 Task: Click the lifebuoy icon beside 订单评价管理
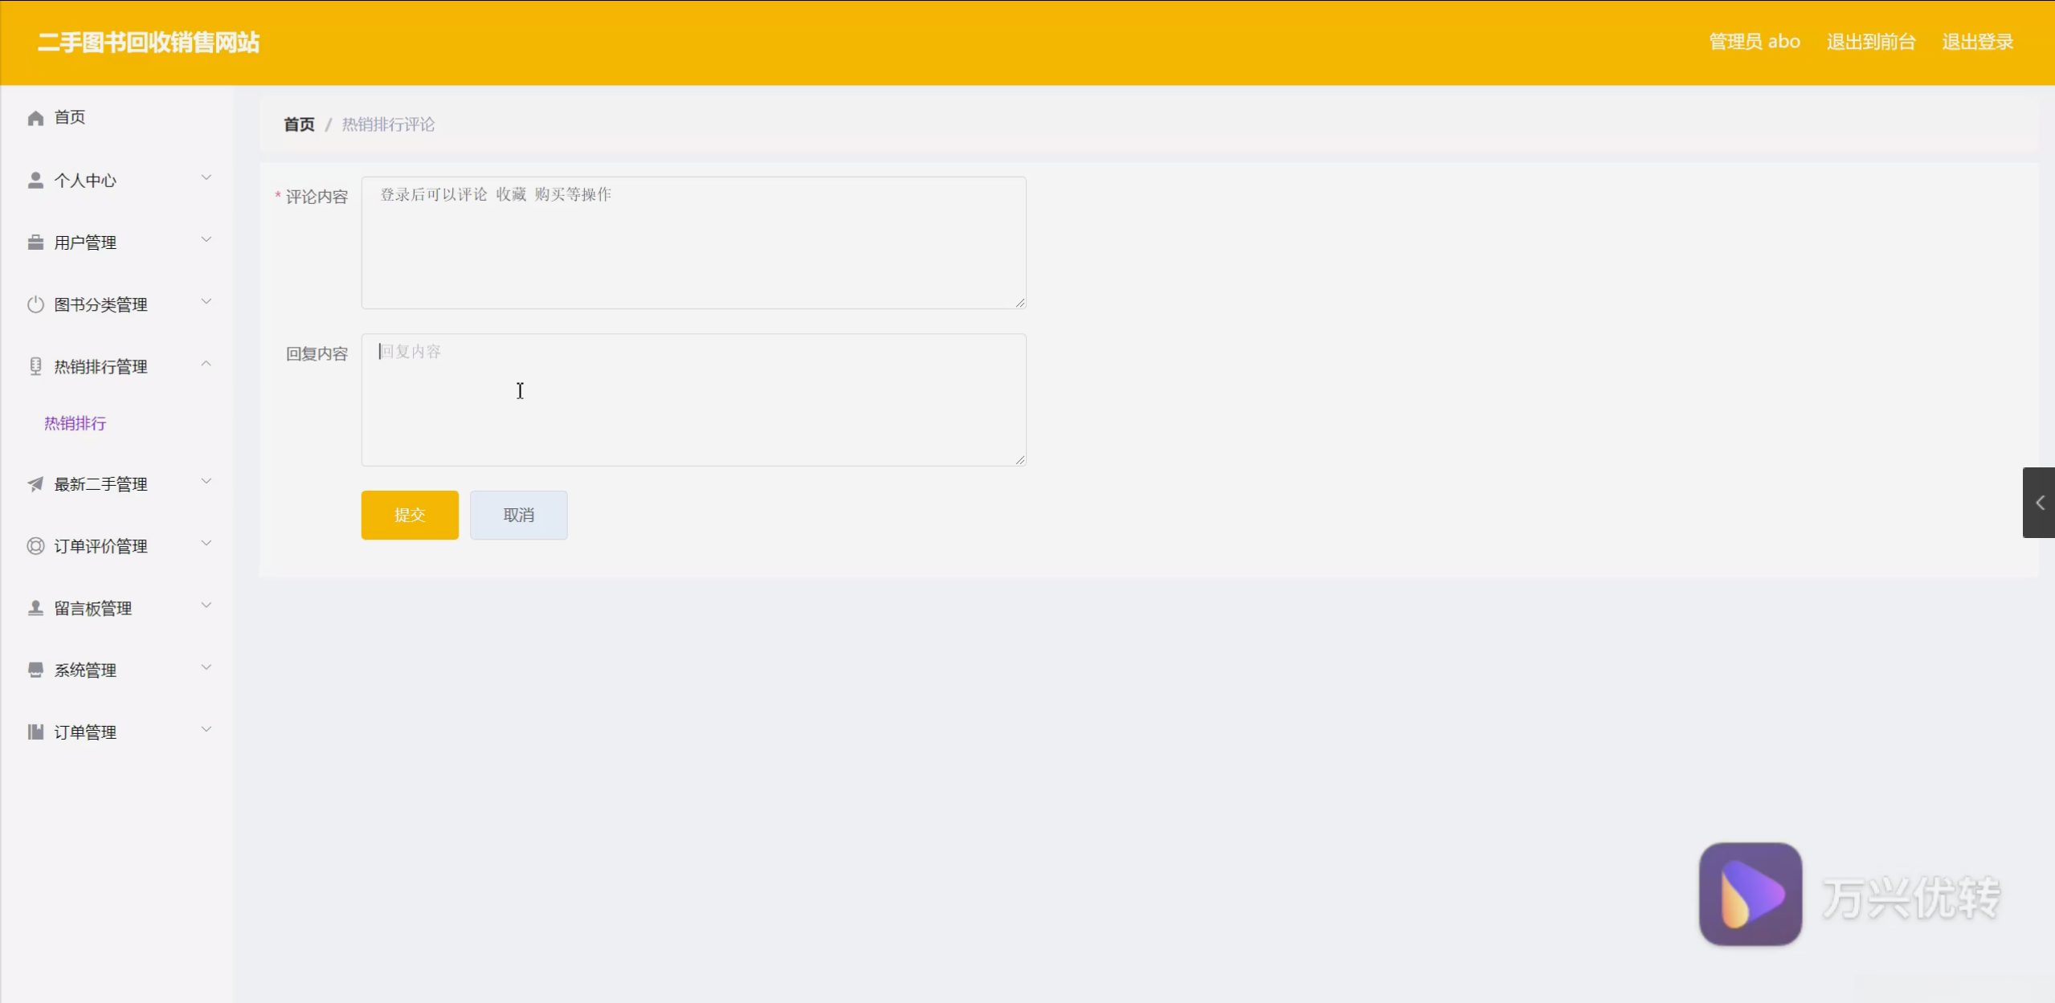tap(35, 546)
